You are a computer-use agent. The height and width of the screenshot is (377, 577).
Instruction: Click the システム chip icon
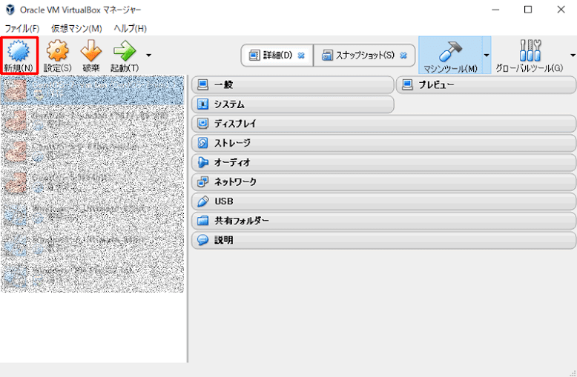[202, 104]
